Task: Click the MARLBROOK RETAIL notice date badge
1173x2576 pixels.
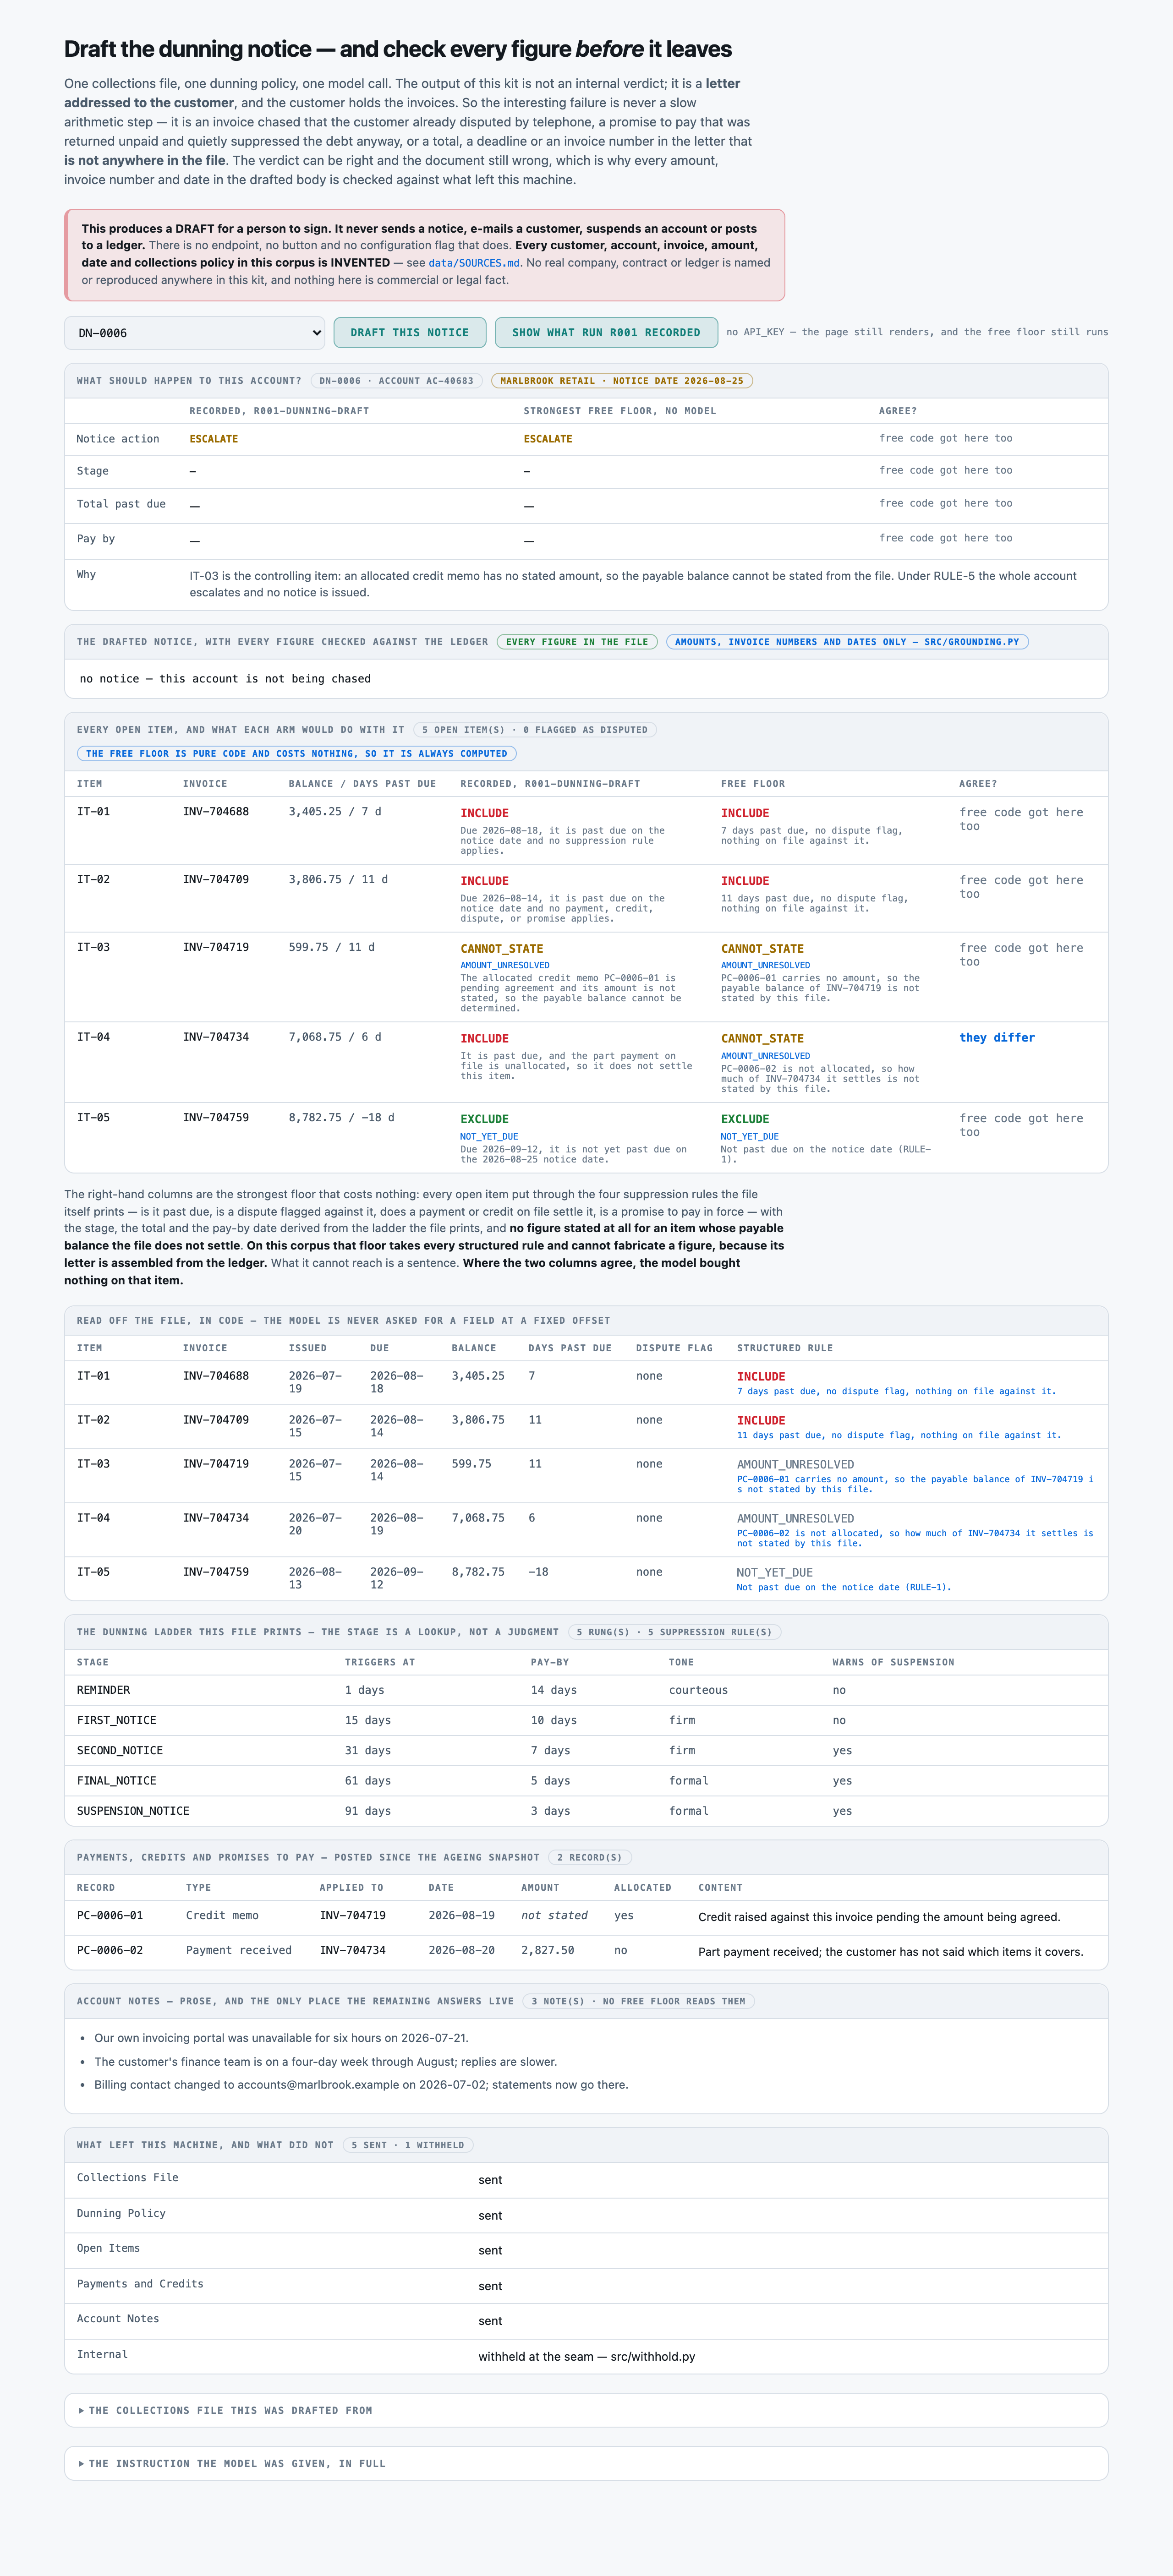Action: [622, 381]
